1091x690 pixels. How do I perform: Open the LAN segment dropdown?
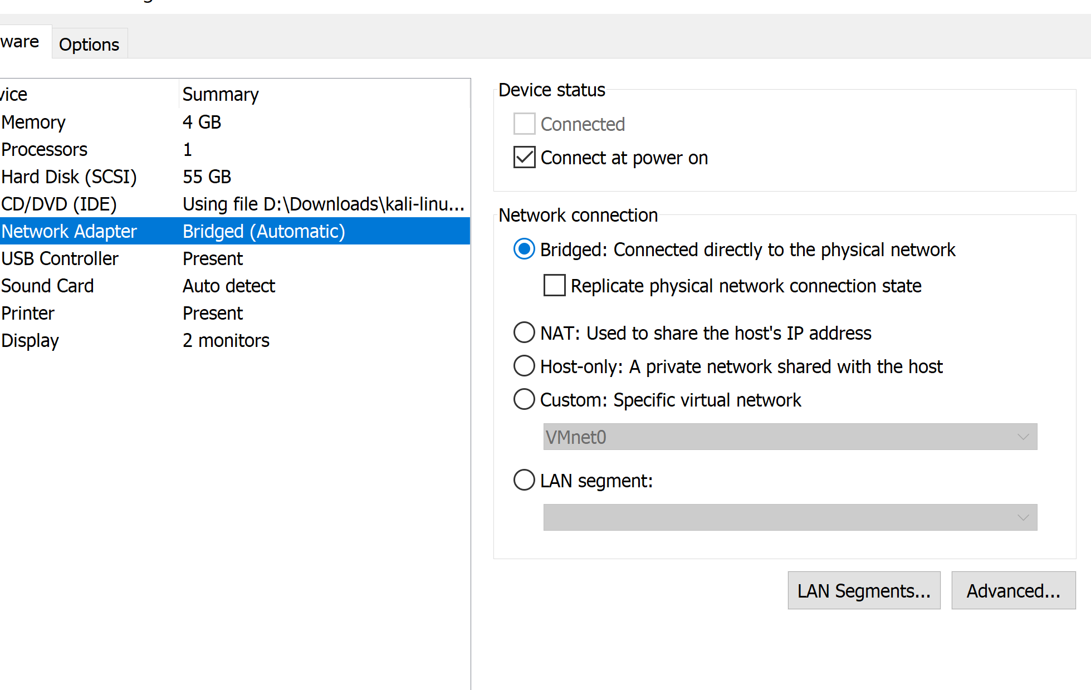790,517
